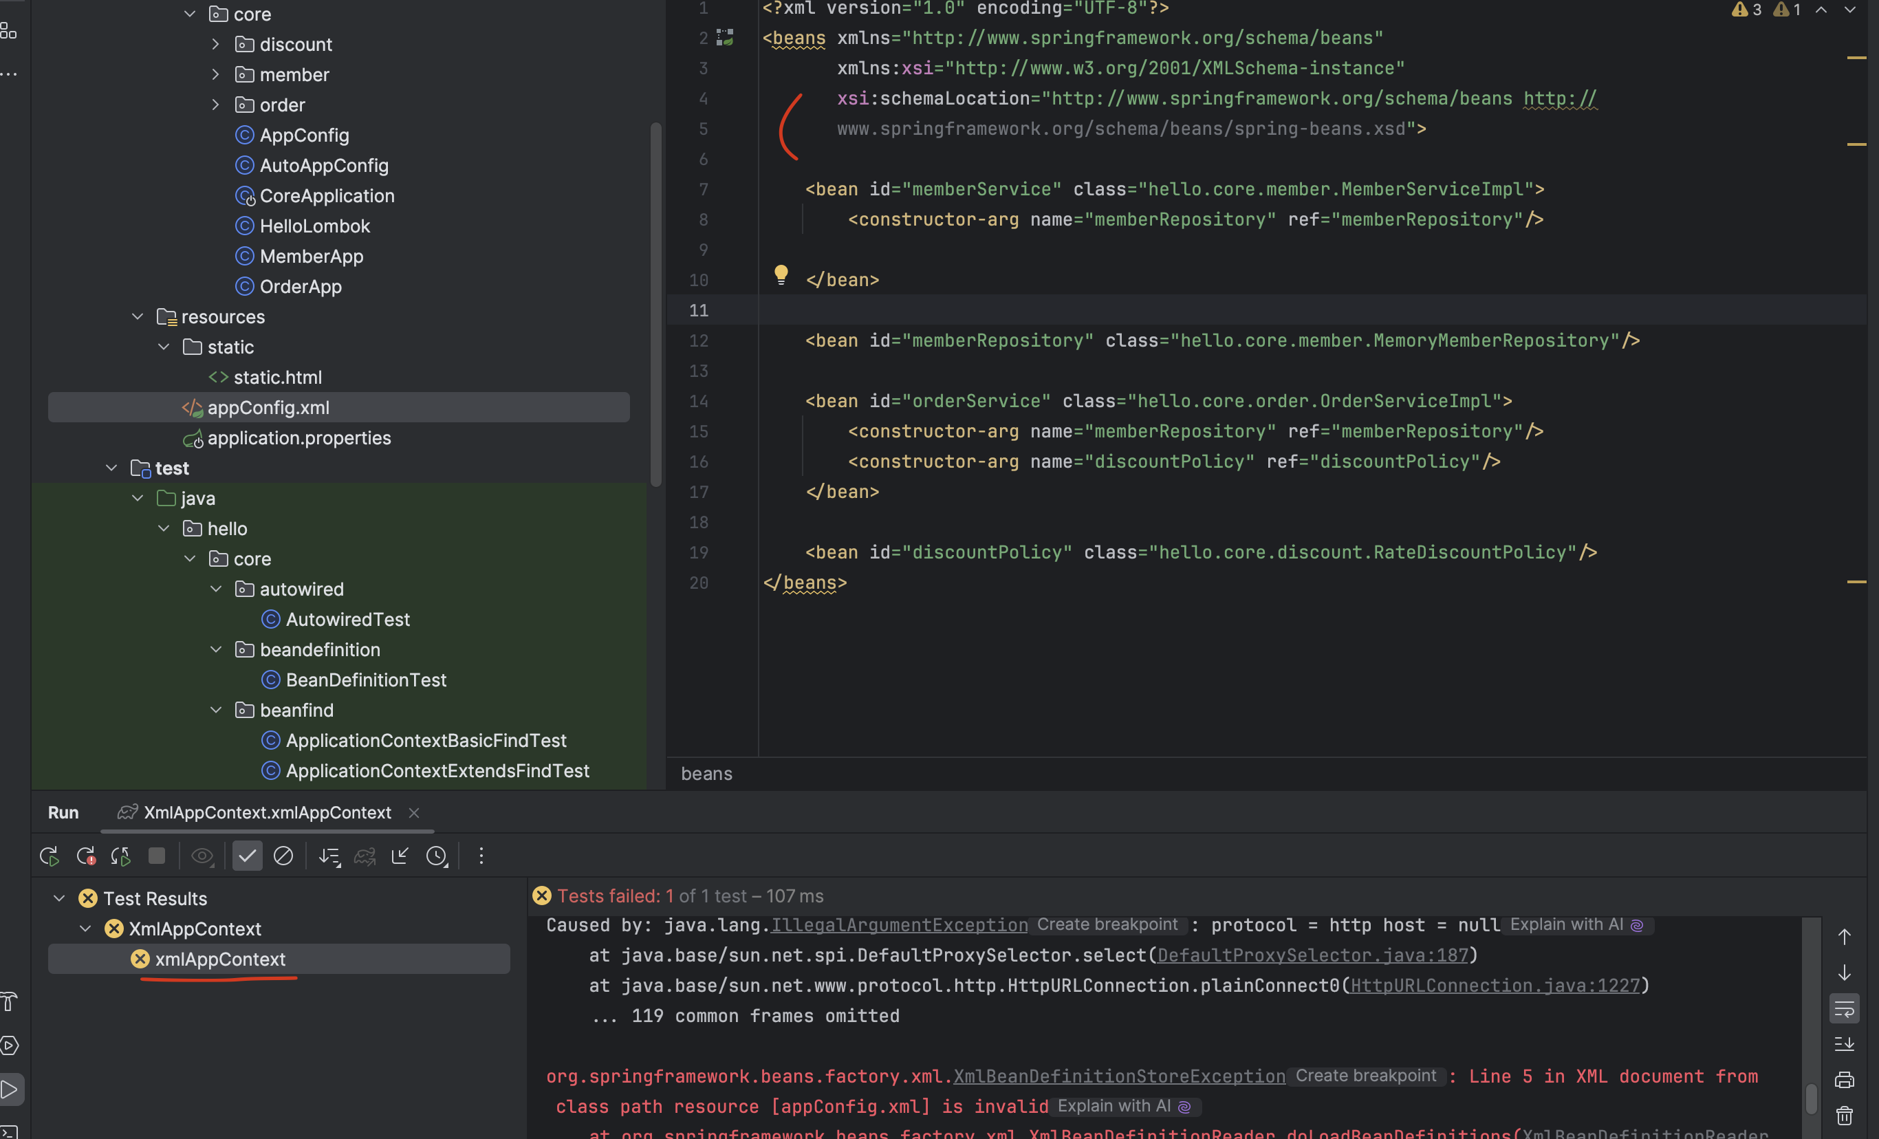Viewport: 1879px width, 1139px height.
Task: Toggle show ignored tests icon
Action: point(283,856)
